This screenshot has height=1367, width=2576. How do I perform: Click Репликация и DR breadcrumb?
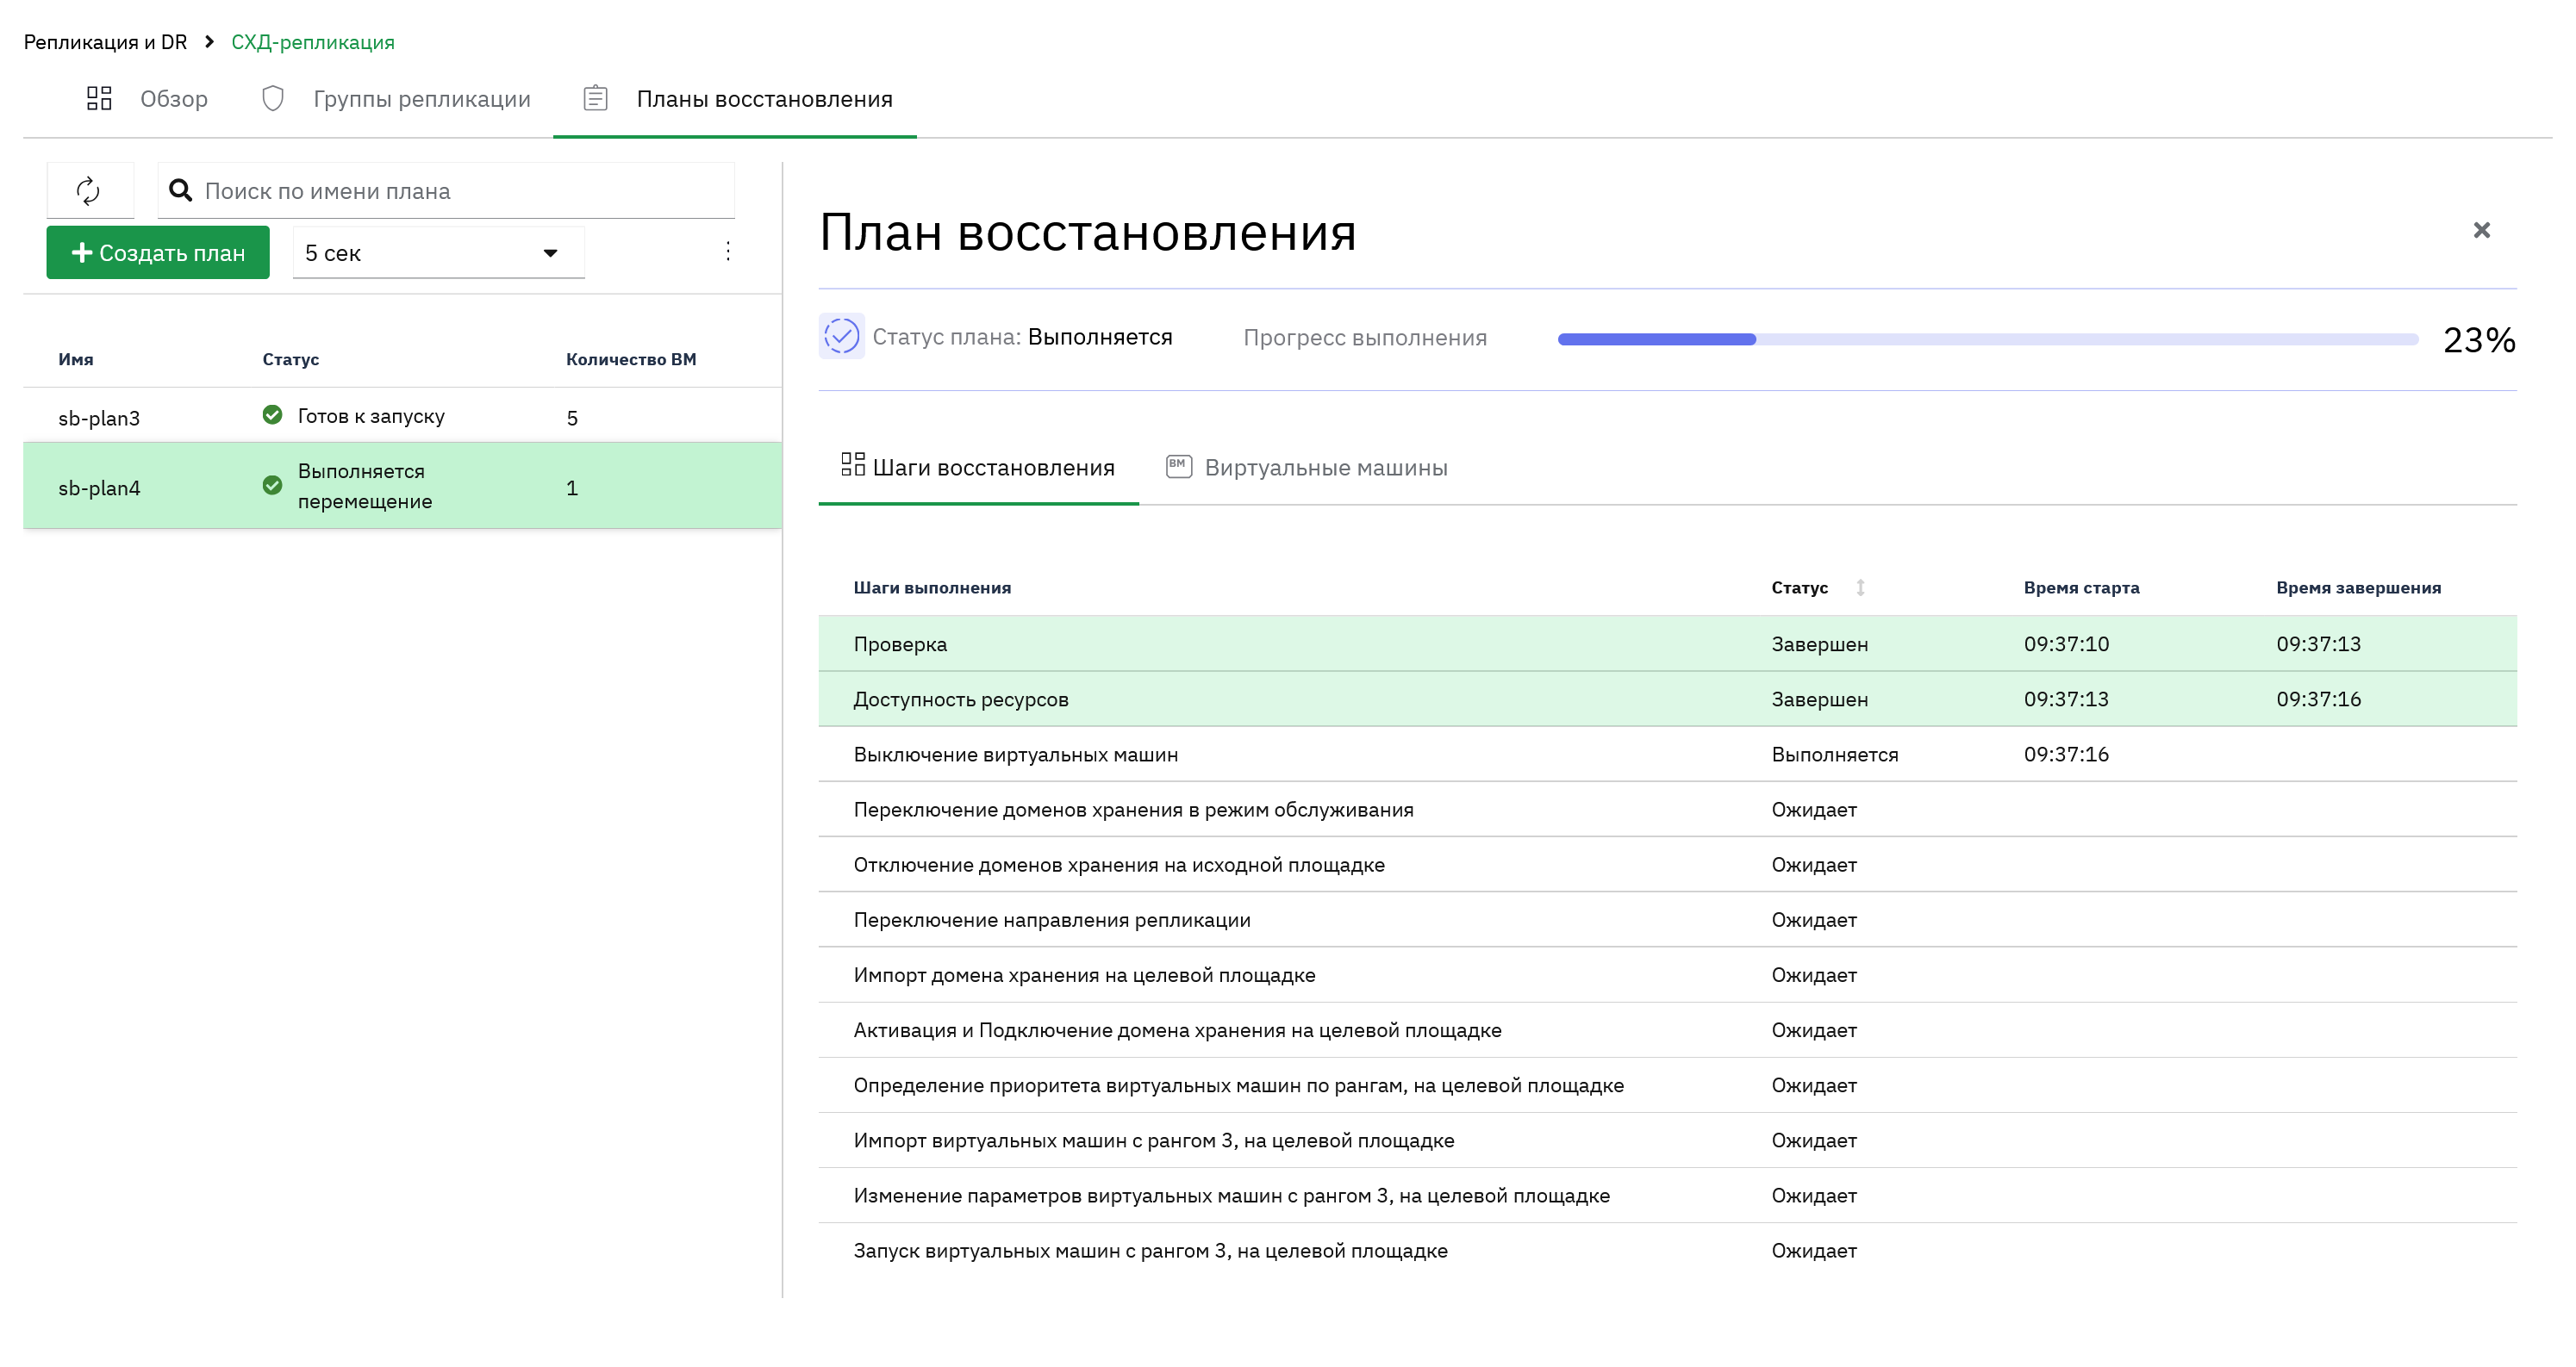coord(105,42)
